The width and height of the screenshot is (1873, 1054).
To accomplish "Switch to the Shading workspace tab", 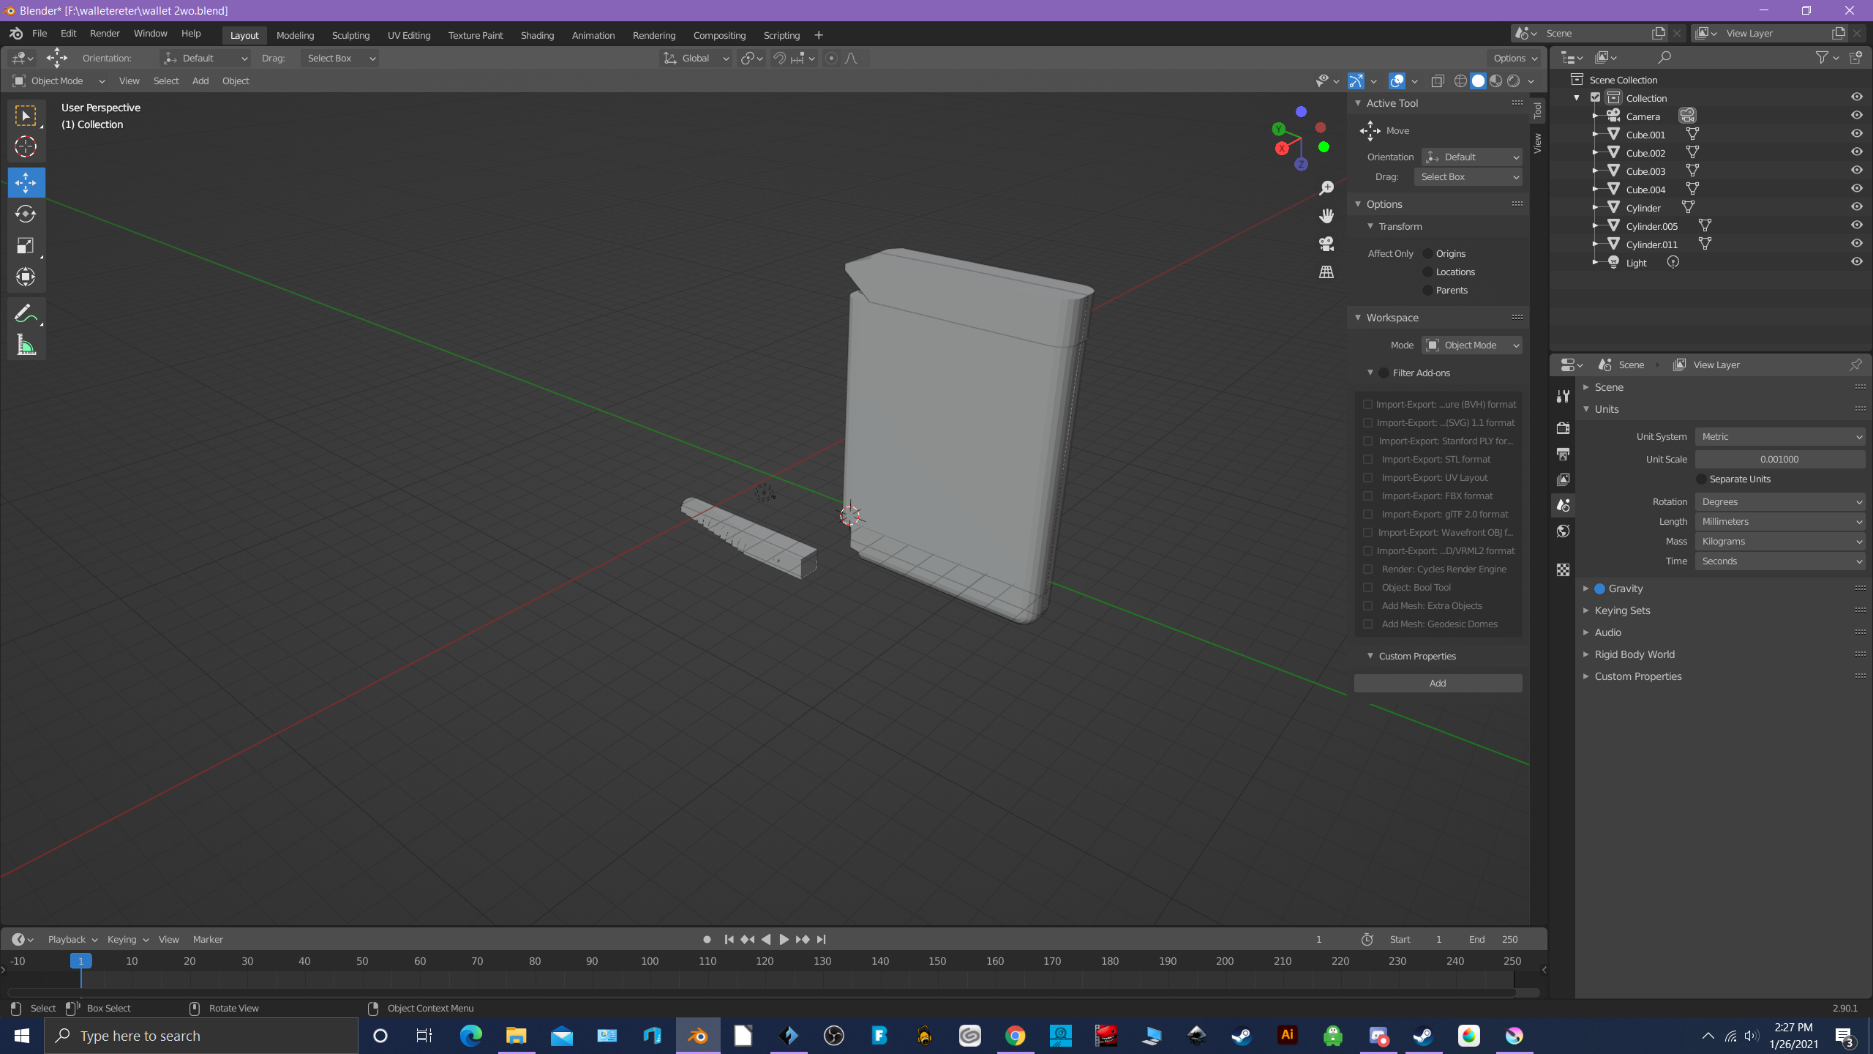I will coord(537,35).
